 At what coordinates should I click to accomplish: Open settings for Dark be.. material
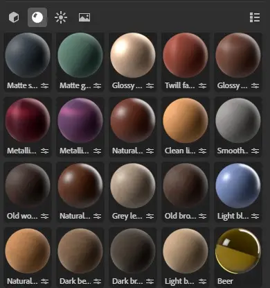[x=97, y=282]
